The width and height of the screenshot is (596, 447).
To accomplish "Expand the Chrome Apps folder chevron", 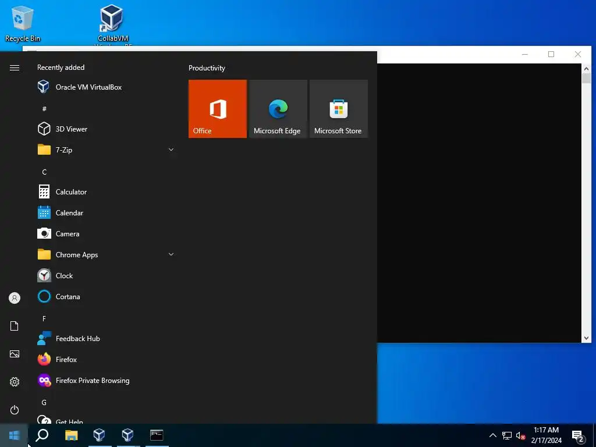I will 171,254.
